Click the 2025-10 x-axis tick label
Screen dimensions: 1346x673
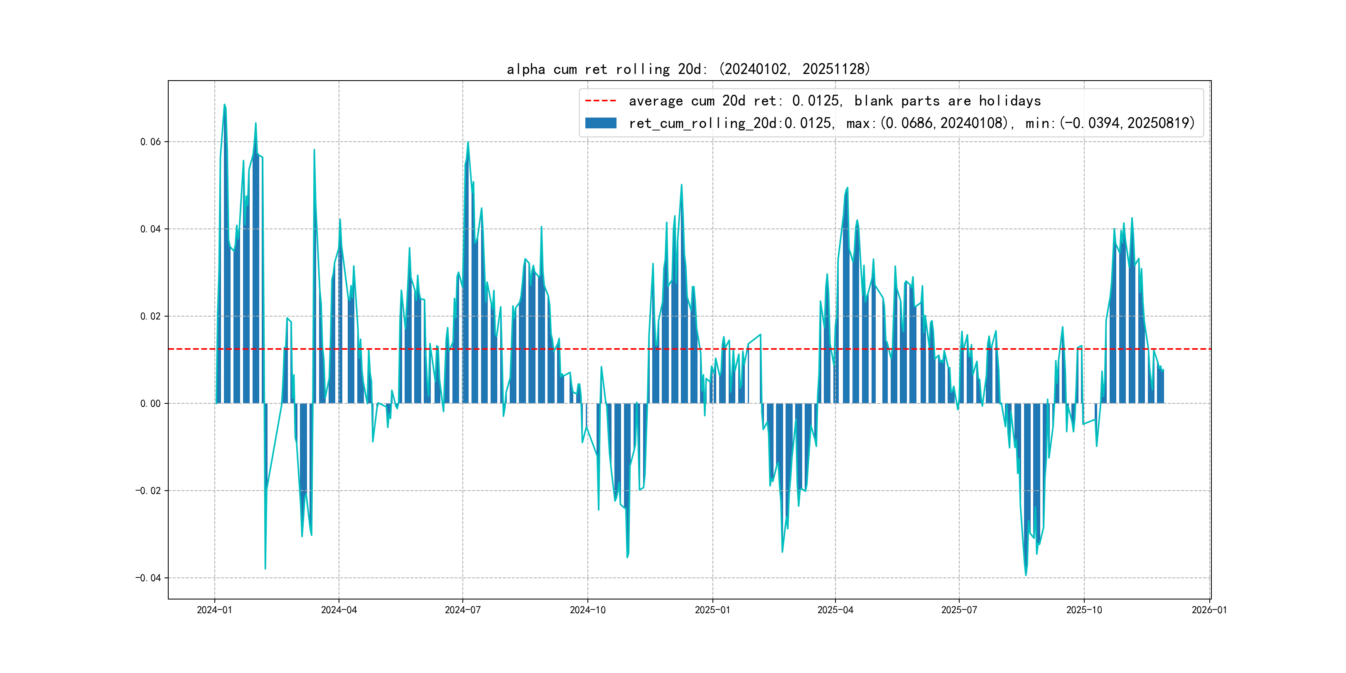point(1084,610)
